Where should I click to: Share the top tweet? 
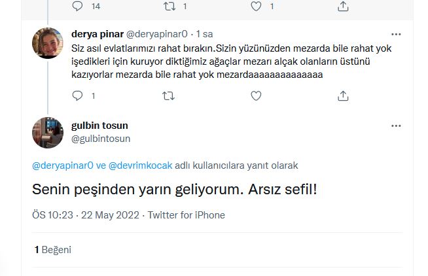343,6
